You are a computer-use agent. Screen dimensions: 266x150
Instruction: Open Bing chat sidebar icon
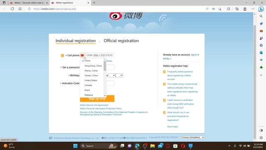tap(261, 9)
